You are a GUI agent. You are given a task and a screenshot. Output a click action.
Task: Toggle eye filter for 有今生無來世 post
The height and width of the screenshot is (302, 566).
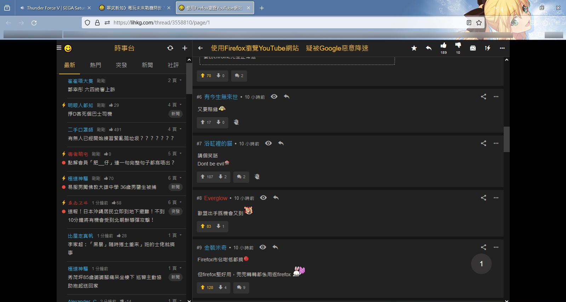point(274,97)
